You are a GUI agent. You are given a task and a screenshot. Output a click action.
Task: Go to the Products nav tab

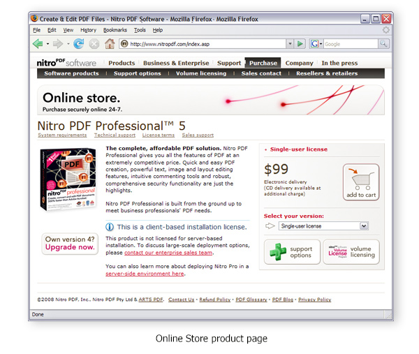122,63
